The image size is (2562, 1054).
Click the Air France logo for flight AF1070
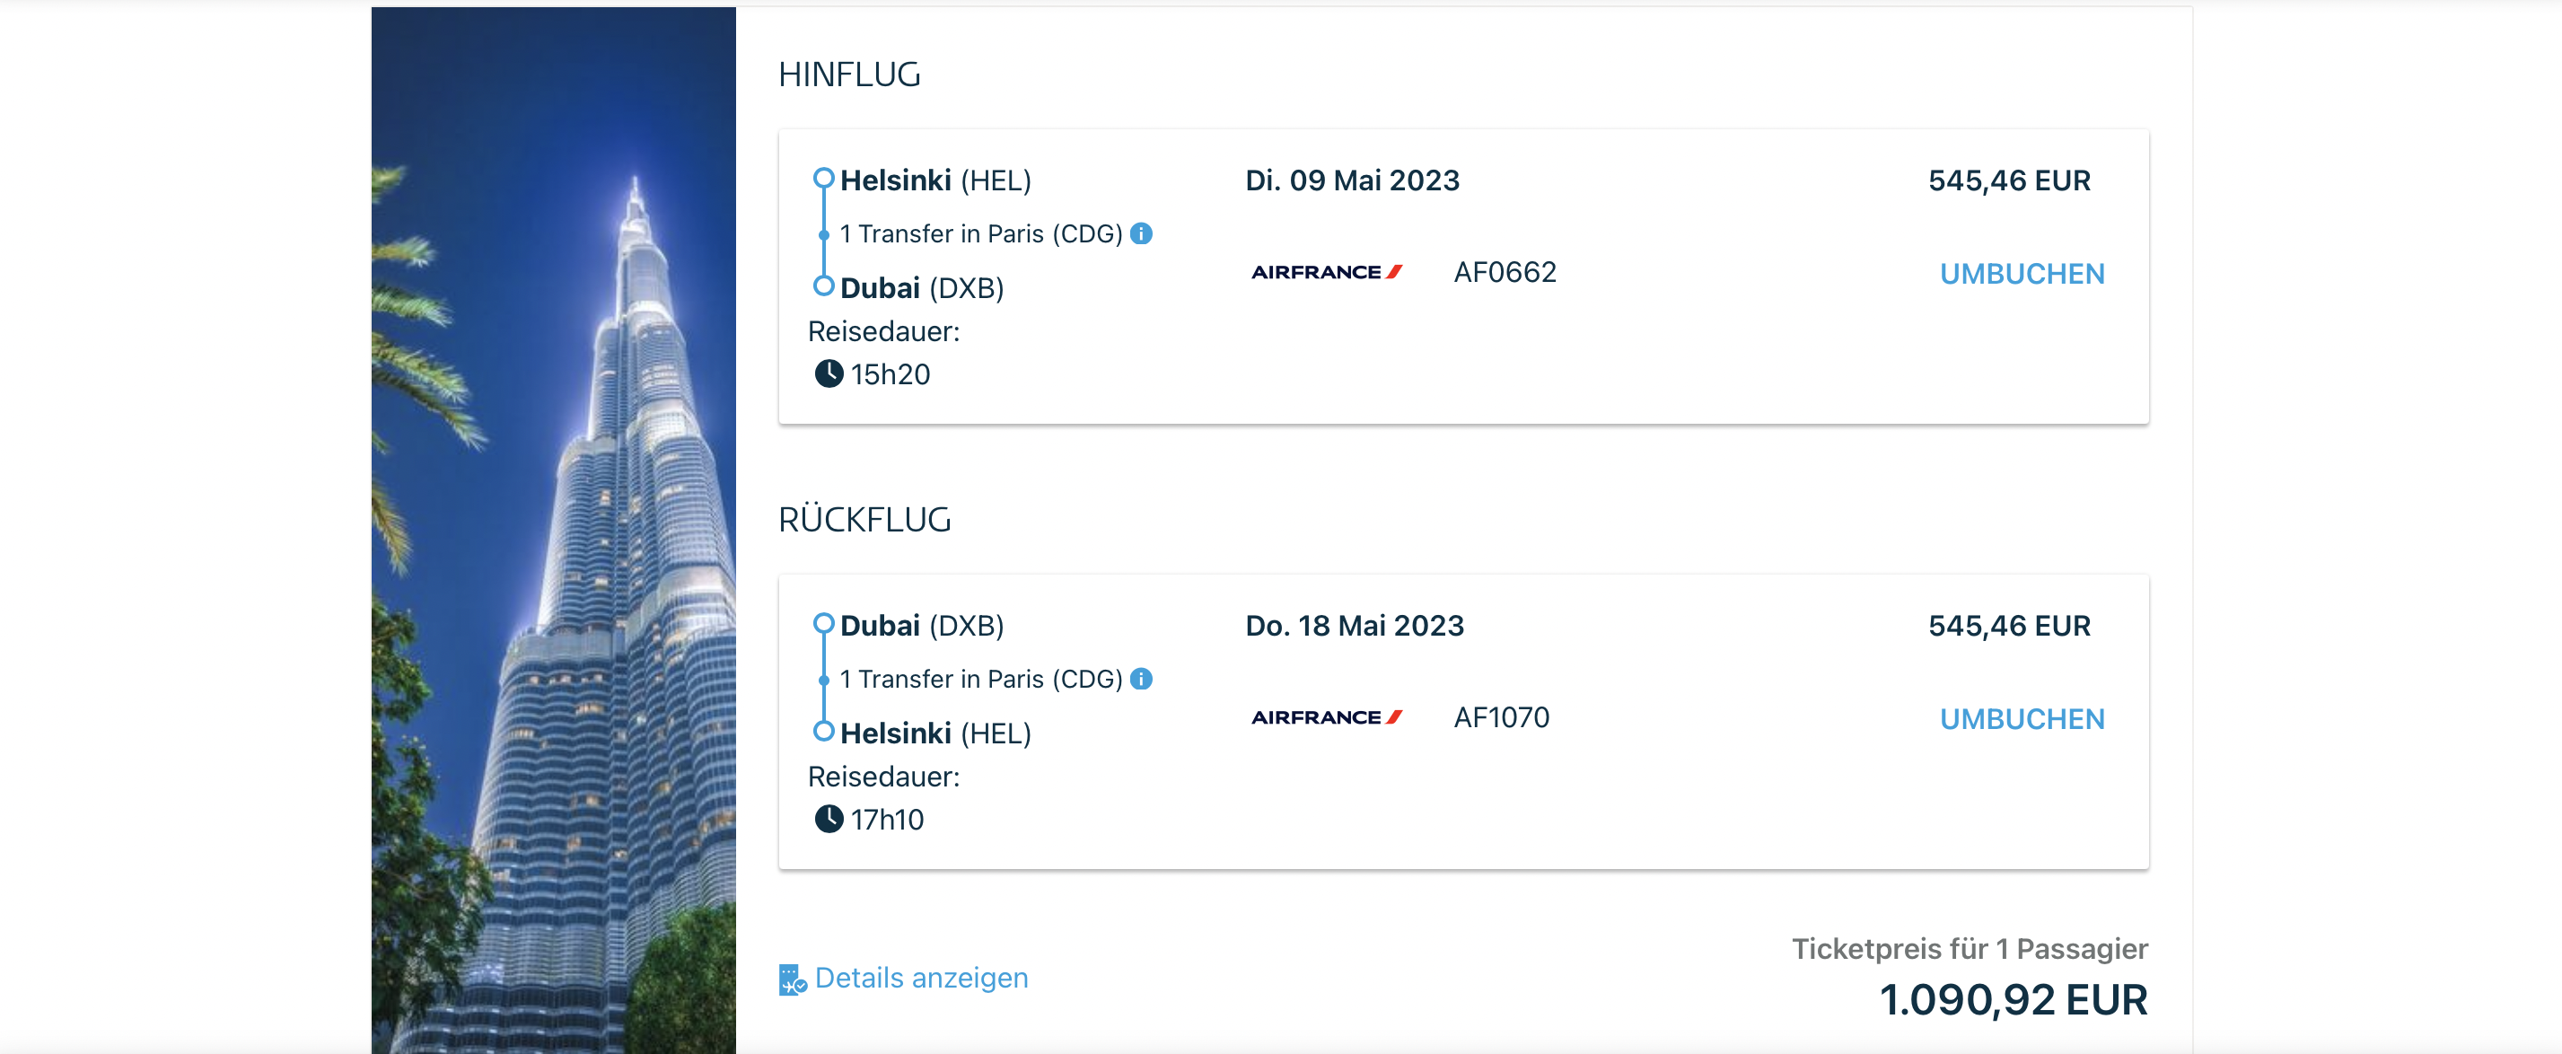(x=1326, y=718)
